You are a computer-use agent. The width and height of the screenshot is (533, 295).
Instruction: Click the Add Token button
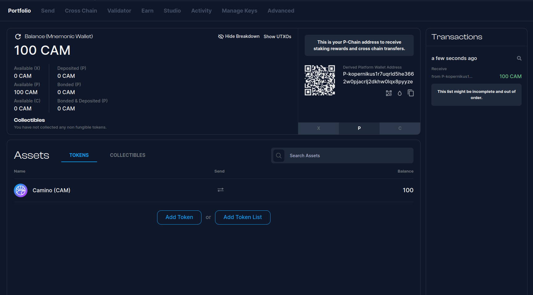179,217
